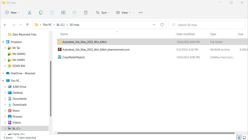
Task: Select the Autodesk_3ds_Max_2022_Win_64bit folder
Action: tap(85, 42)
